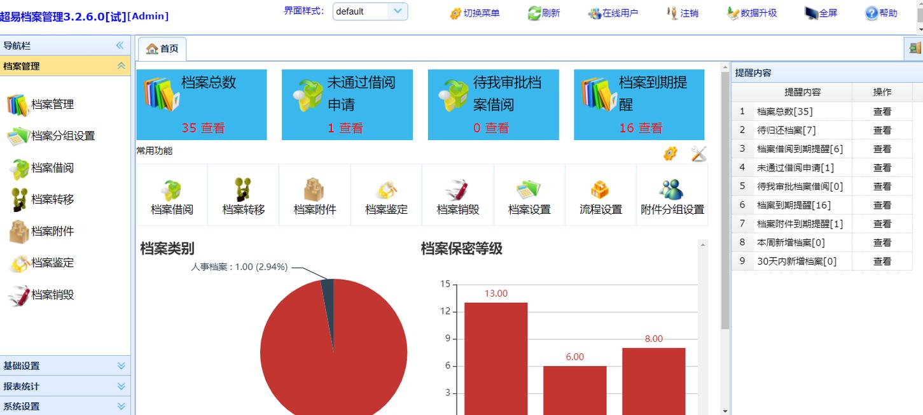
Task: Click 查看 for 待归还档案[7] row
Action: (x=882, y=130)
